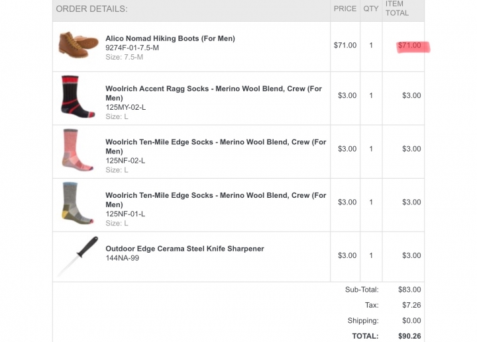This screenshot has height=342, width=477.
Task: Click the ITEM TOTAL column header
Action: click(x=397, y=9)
